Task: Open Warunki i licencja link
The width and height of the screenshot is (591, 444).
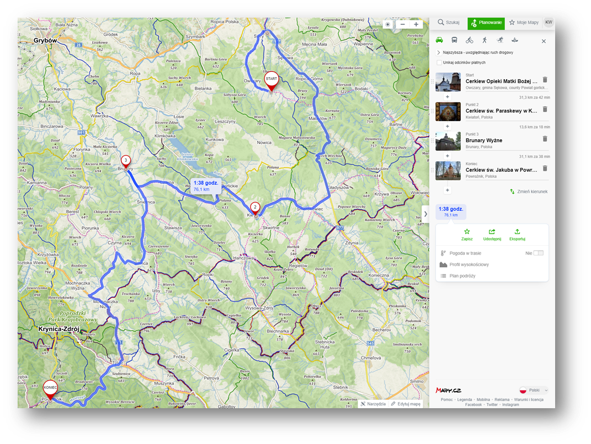Action: pyautogui.click(x=529, y=399)
